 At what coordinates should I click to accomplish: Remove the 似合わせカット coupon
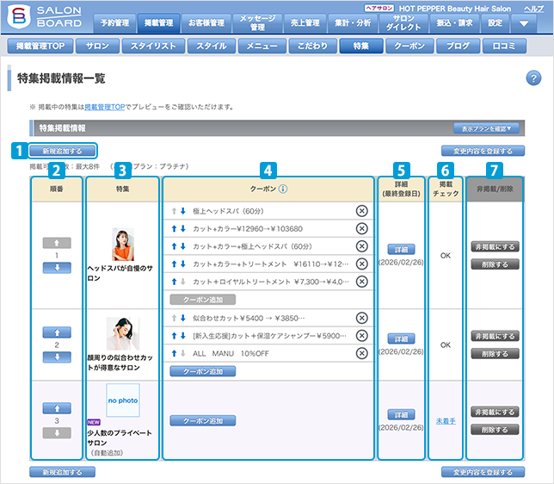pyautogui.click(x=362, y=318)
